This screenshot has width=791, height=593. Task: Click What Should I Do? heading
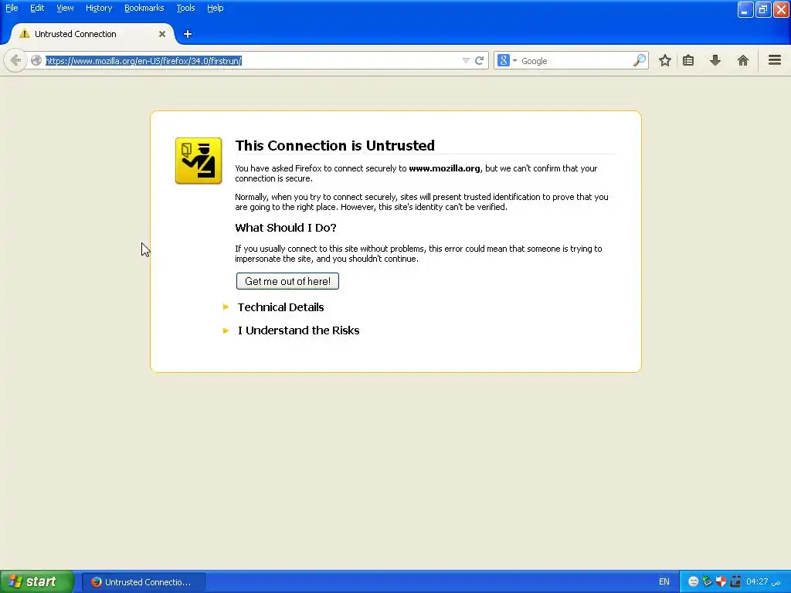[286, 228]
